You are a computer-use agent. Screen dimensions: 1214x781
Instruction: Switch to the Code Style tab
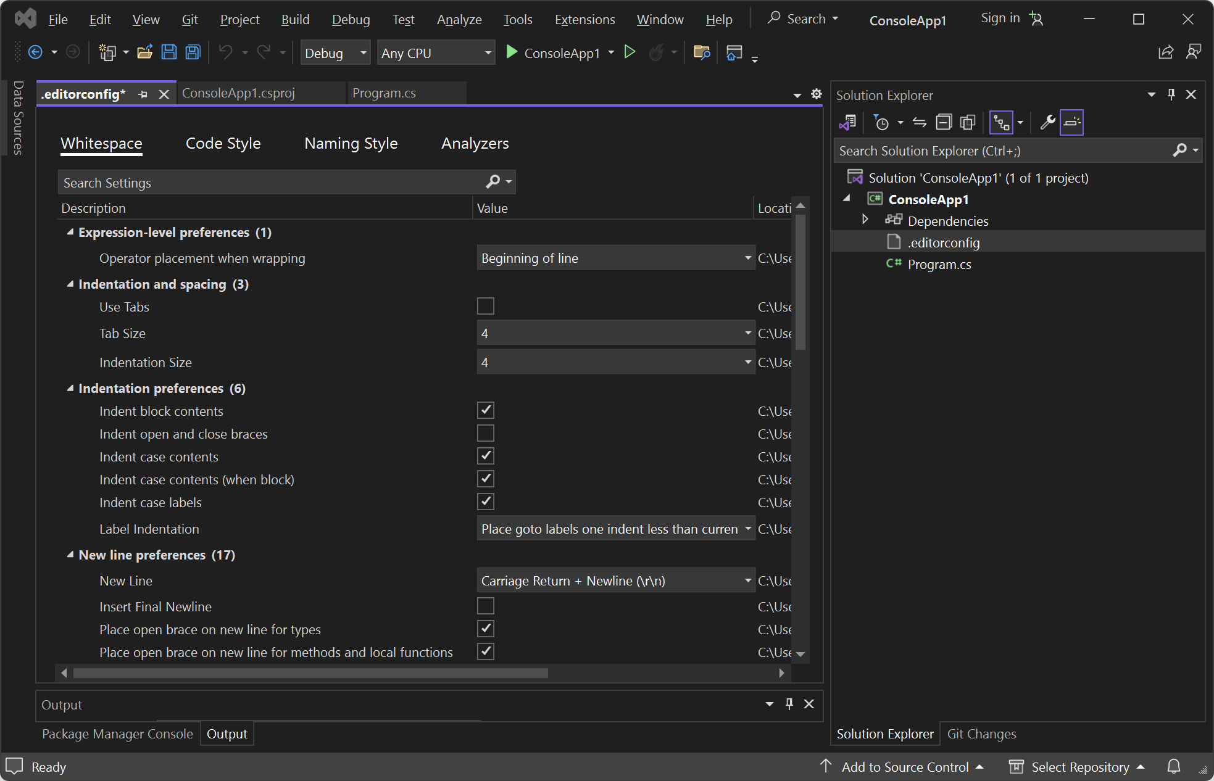[x=223, y=143]
